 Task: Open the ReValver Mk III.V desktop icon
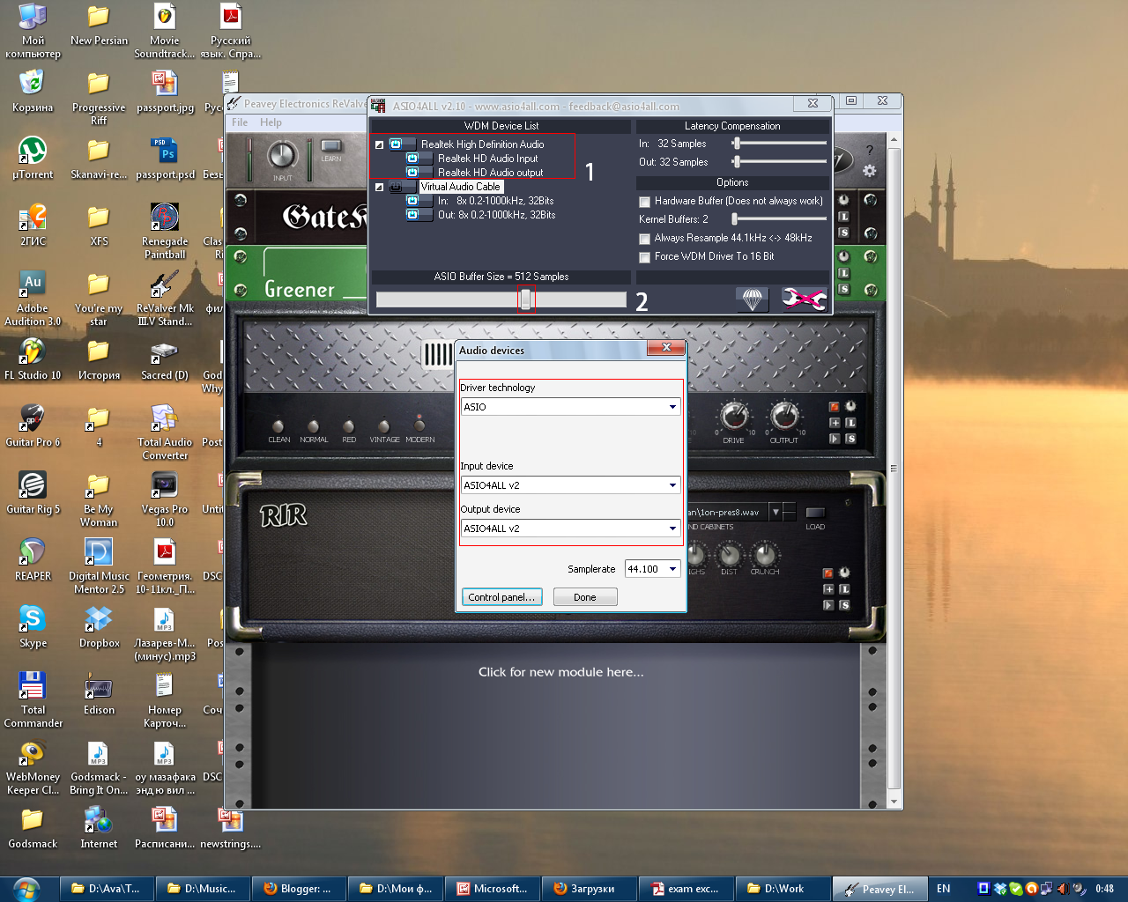point(165,299)
